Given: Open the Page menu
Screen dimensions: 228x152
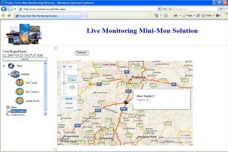Looking at the screenshot, I should tap(188, 16).
